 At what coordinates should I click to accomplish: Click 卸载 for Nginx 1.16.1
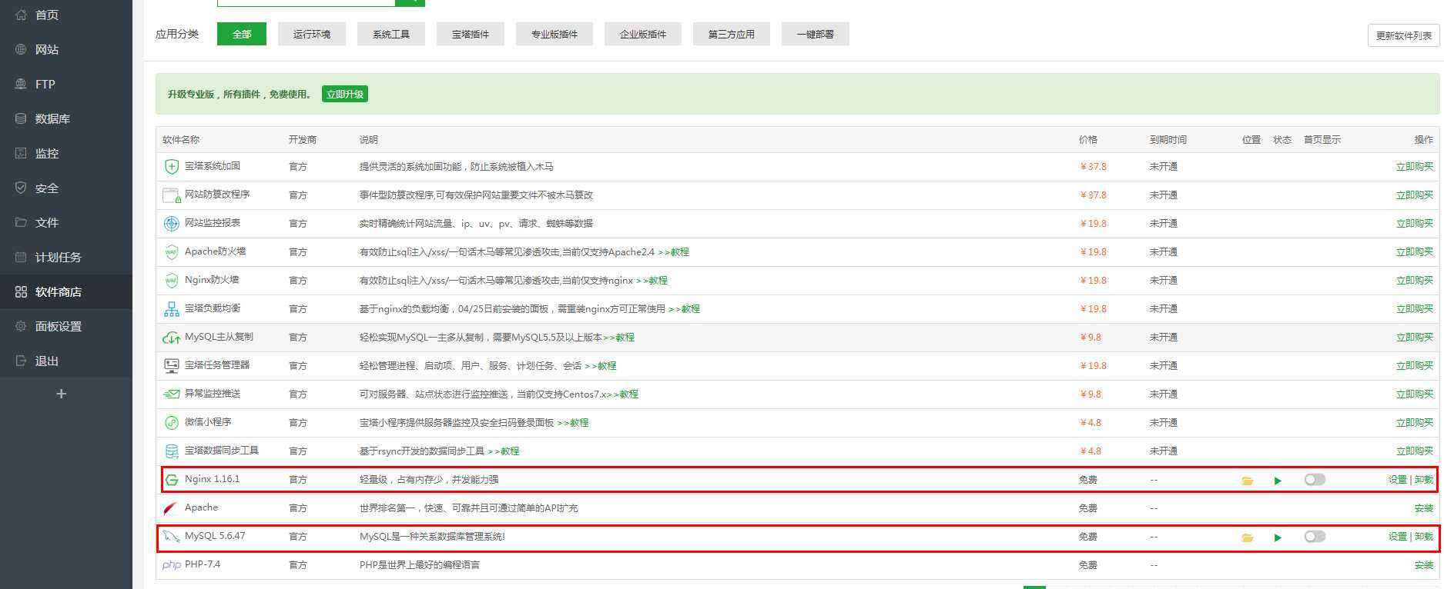pyautogui.click(x=1424, y=480)
